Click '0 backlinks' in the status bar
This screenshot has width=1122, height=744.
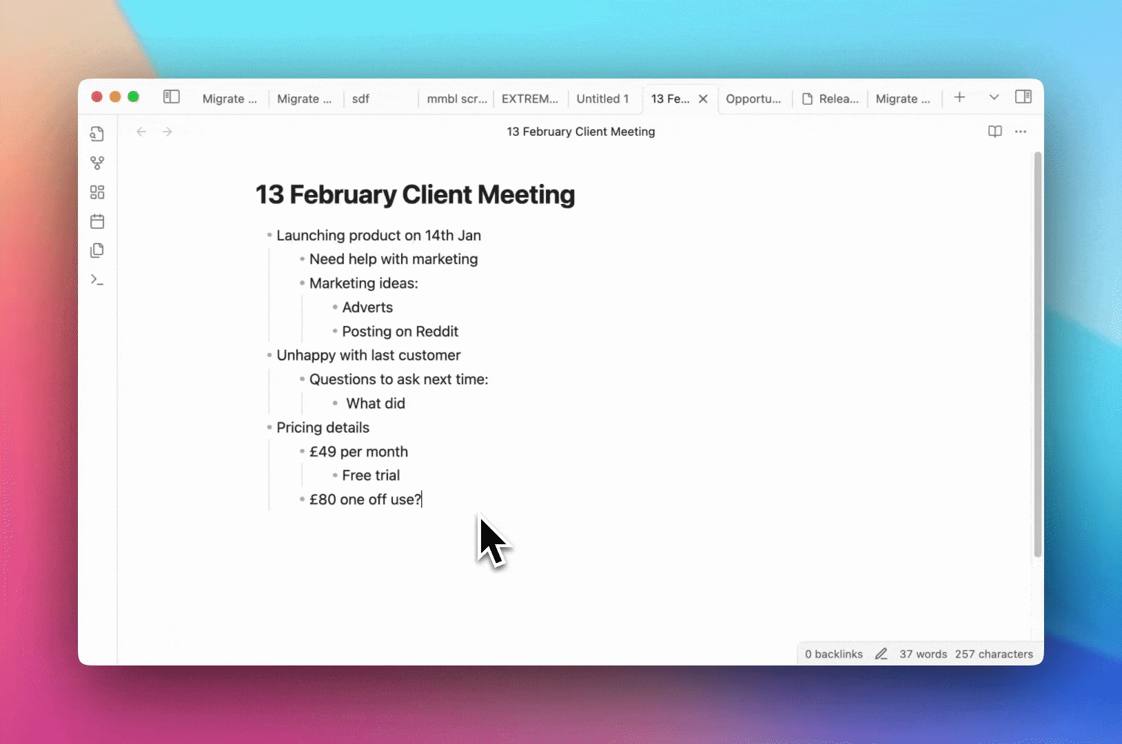(x=833, y=654)
